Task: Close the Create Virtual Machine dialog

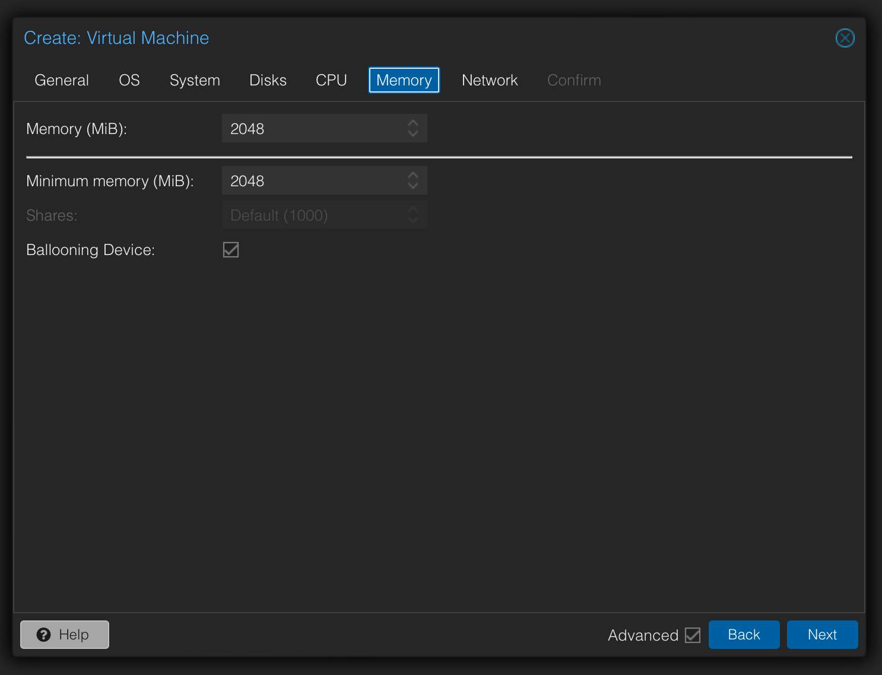Action: pyautogui.click(x=845, y=38)
